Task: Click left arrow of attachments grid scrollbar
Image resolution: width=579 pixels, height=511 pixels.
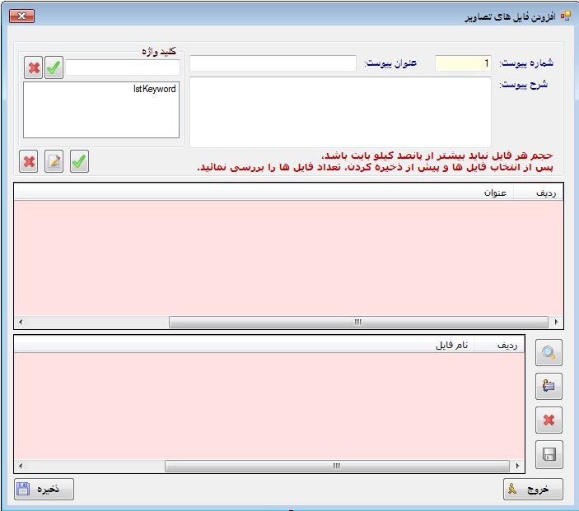Action: pyautogui.click(x=21, y=322)
